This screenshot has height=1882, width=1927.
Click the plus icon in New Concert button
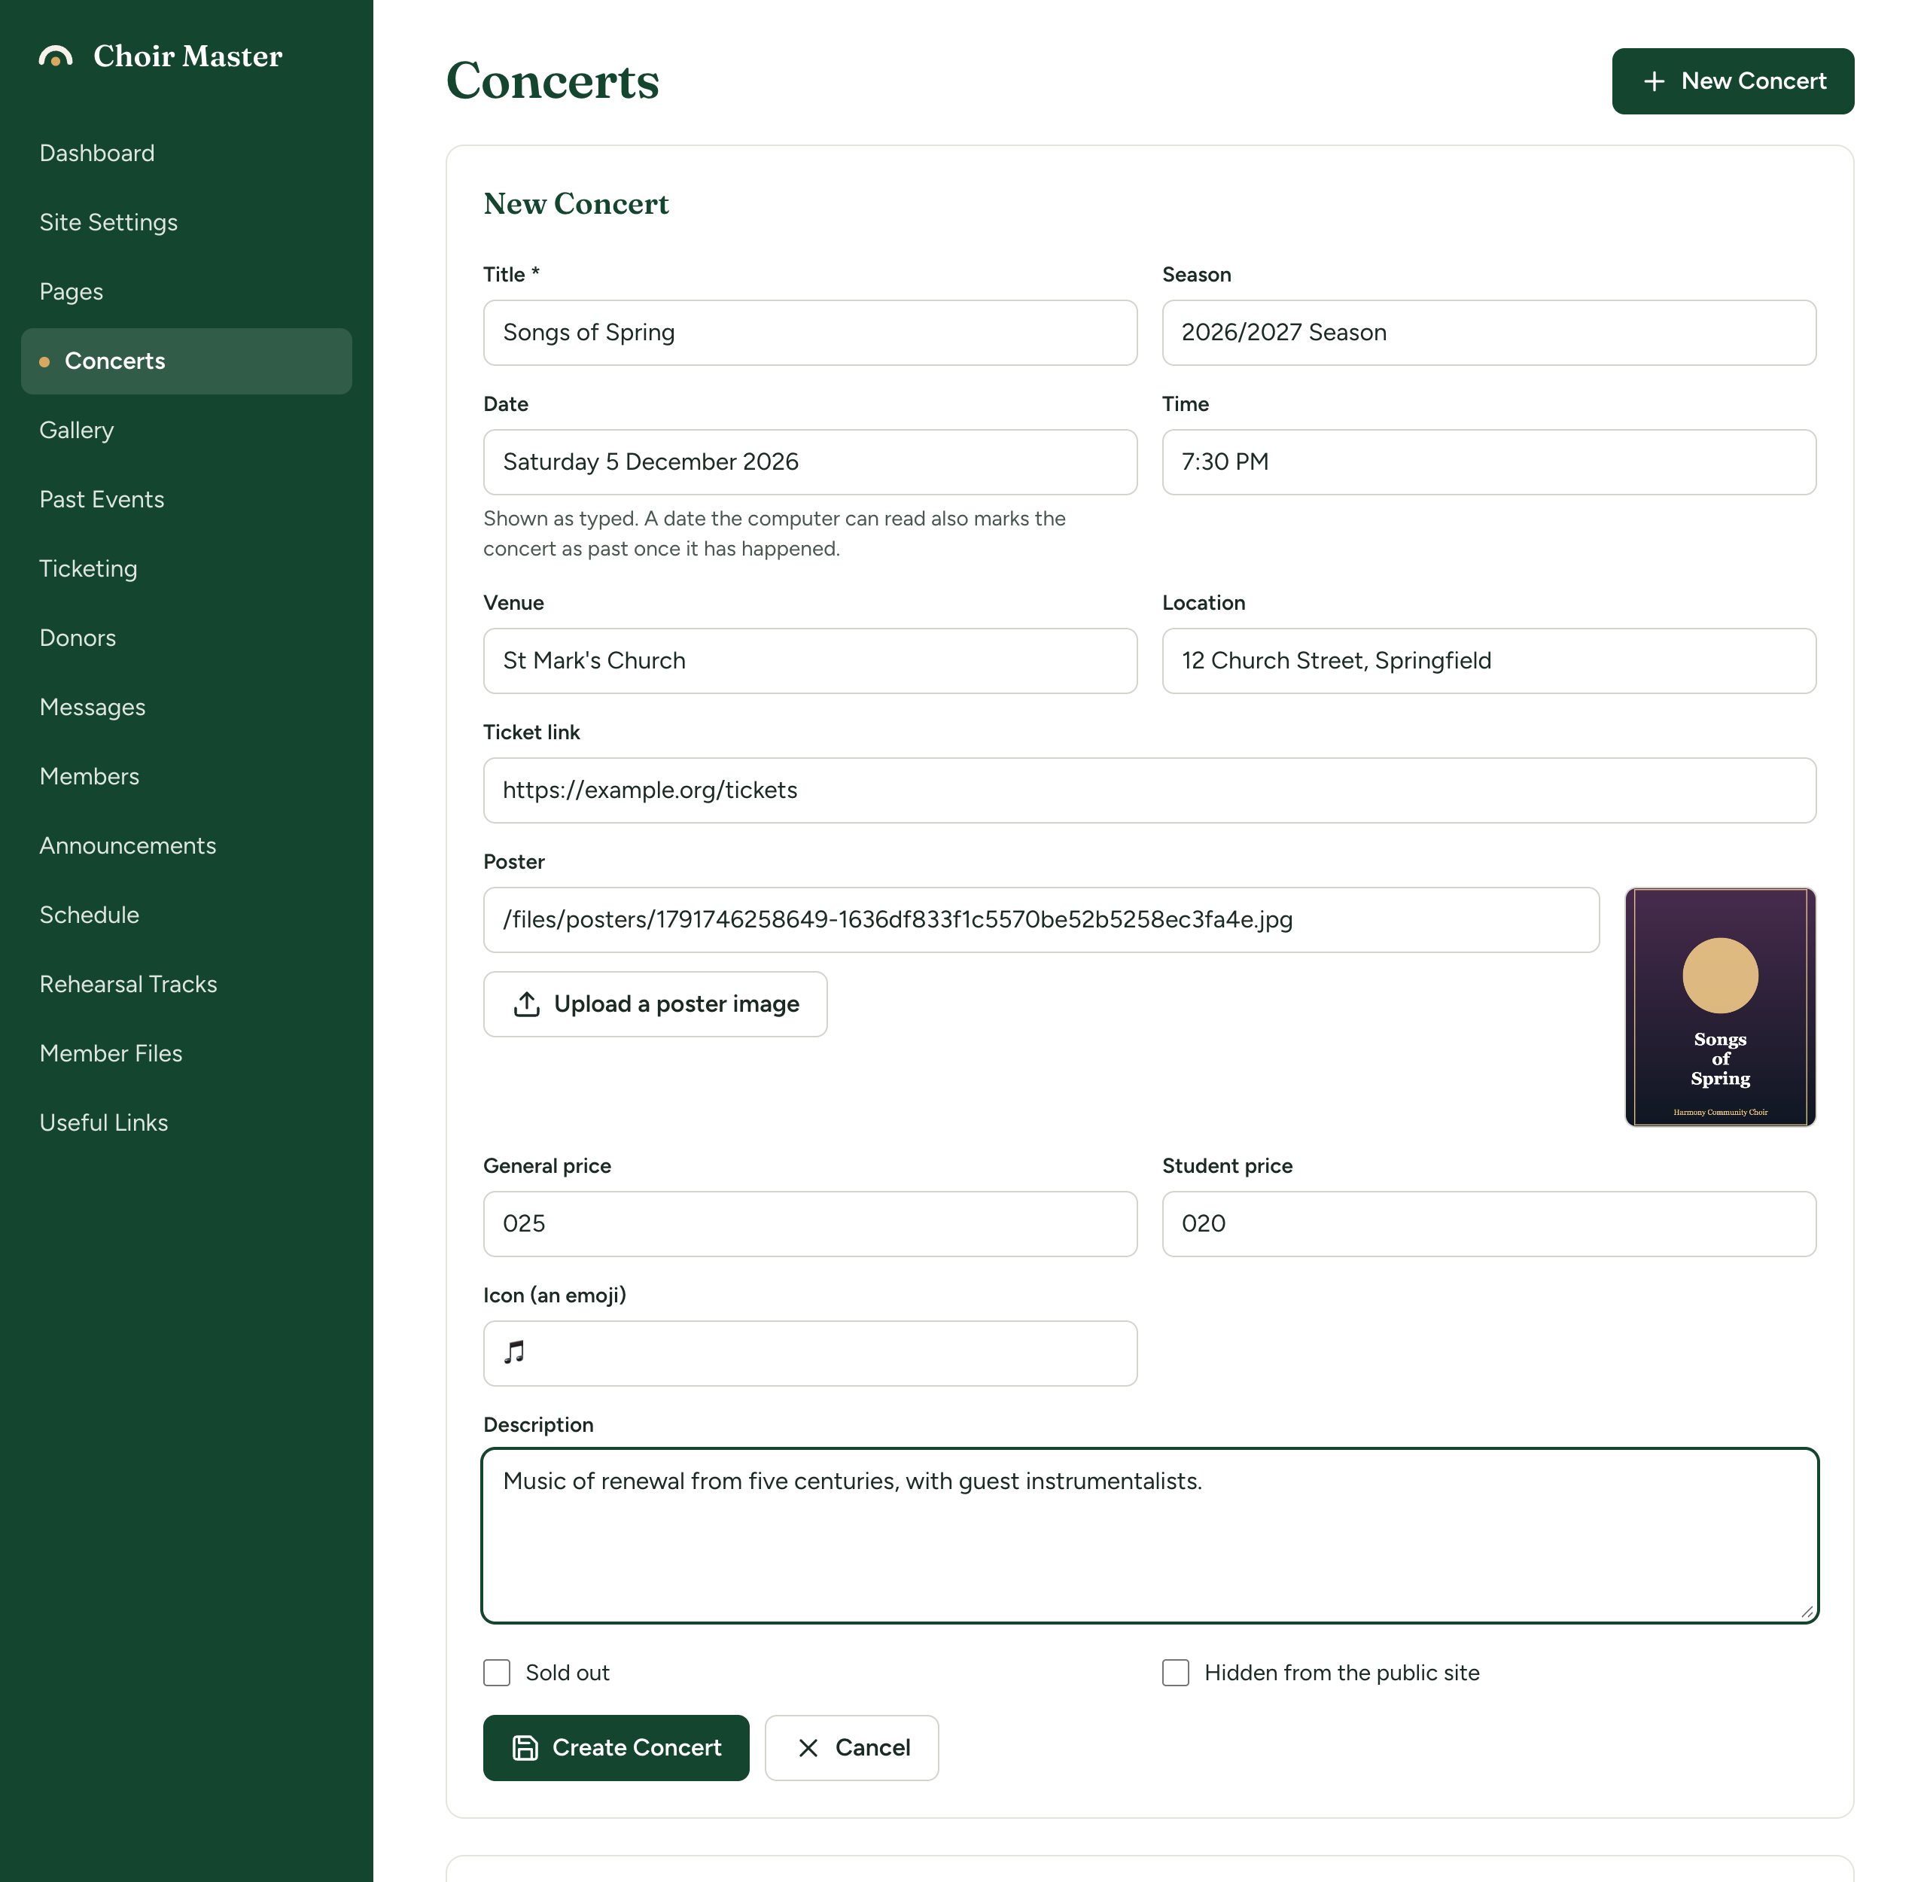(1655, 81)
